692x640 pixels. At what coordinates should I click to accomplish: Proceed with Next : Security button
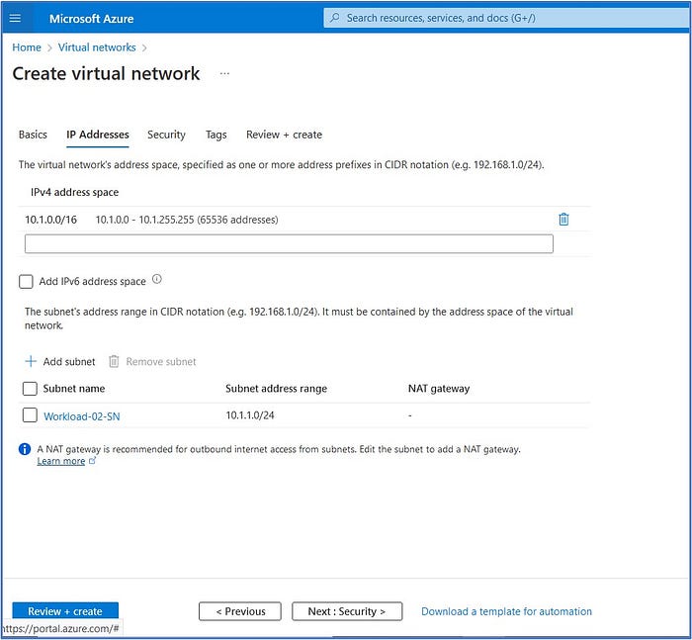347,611
